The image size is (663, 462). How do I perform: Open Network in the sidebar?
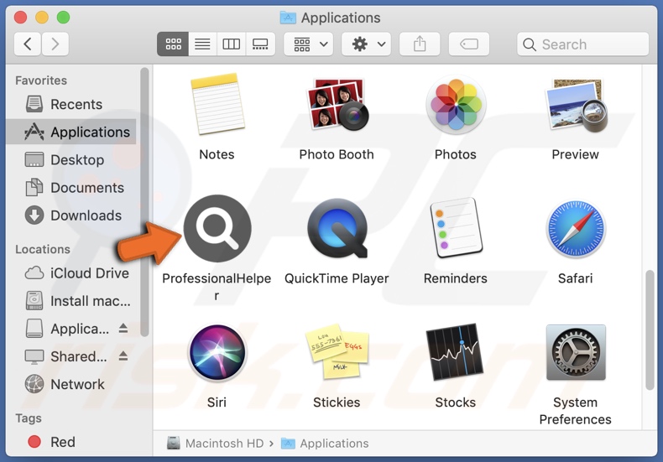[71, 385]
